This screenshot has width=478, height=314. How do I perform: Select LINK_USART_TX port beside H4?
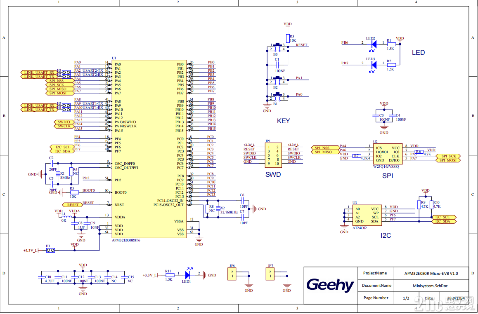[x=39, y=110]
